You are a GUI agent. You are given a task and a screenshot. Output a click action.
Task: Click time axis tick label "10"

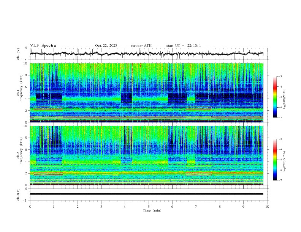(267, 207)
